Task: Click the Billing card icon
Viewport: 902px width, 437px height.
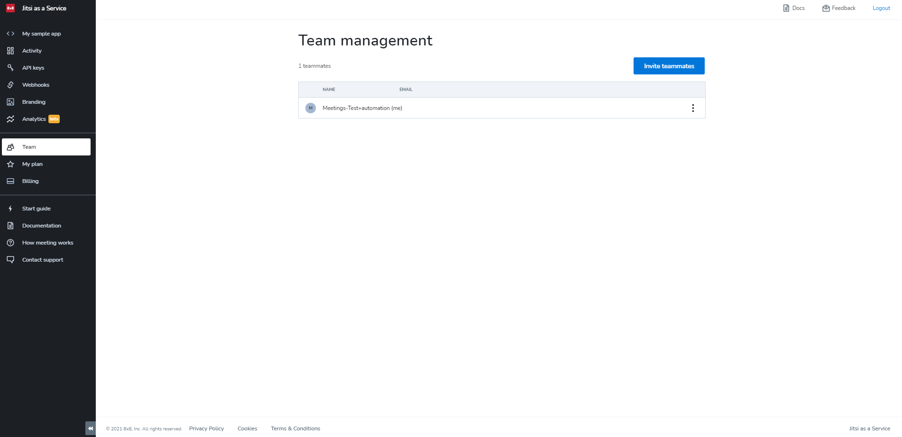Action: (10, 181)
